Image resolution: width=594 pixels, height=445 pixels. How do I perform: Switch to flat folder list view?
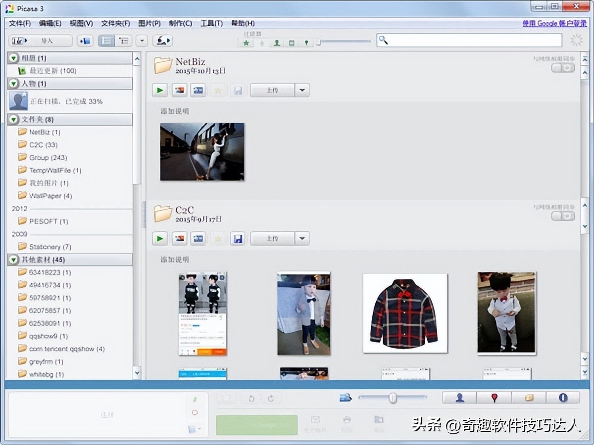[x=106, y=41]
